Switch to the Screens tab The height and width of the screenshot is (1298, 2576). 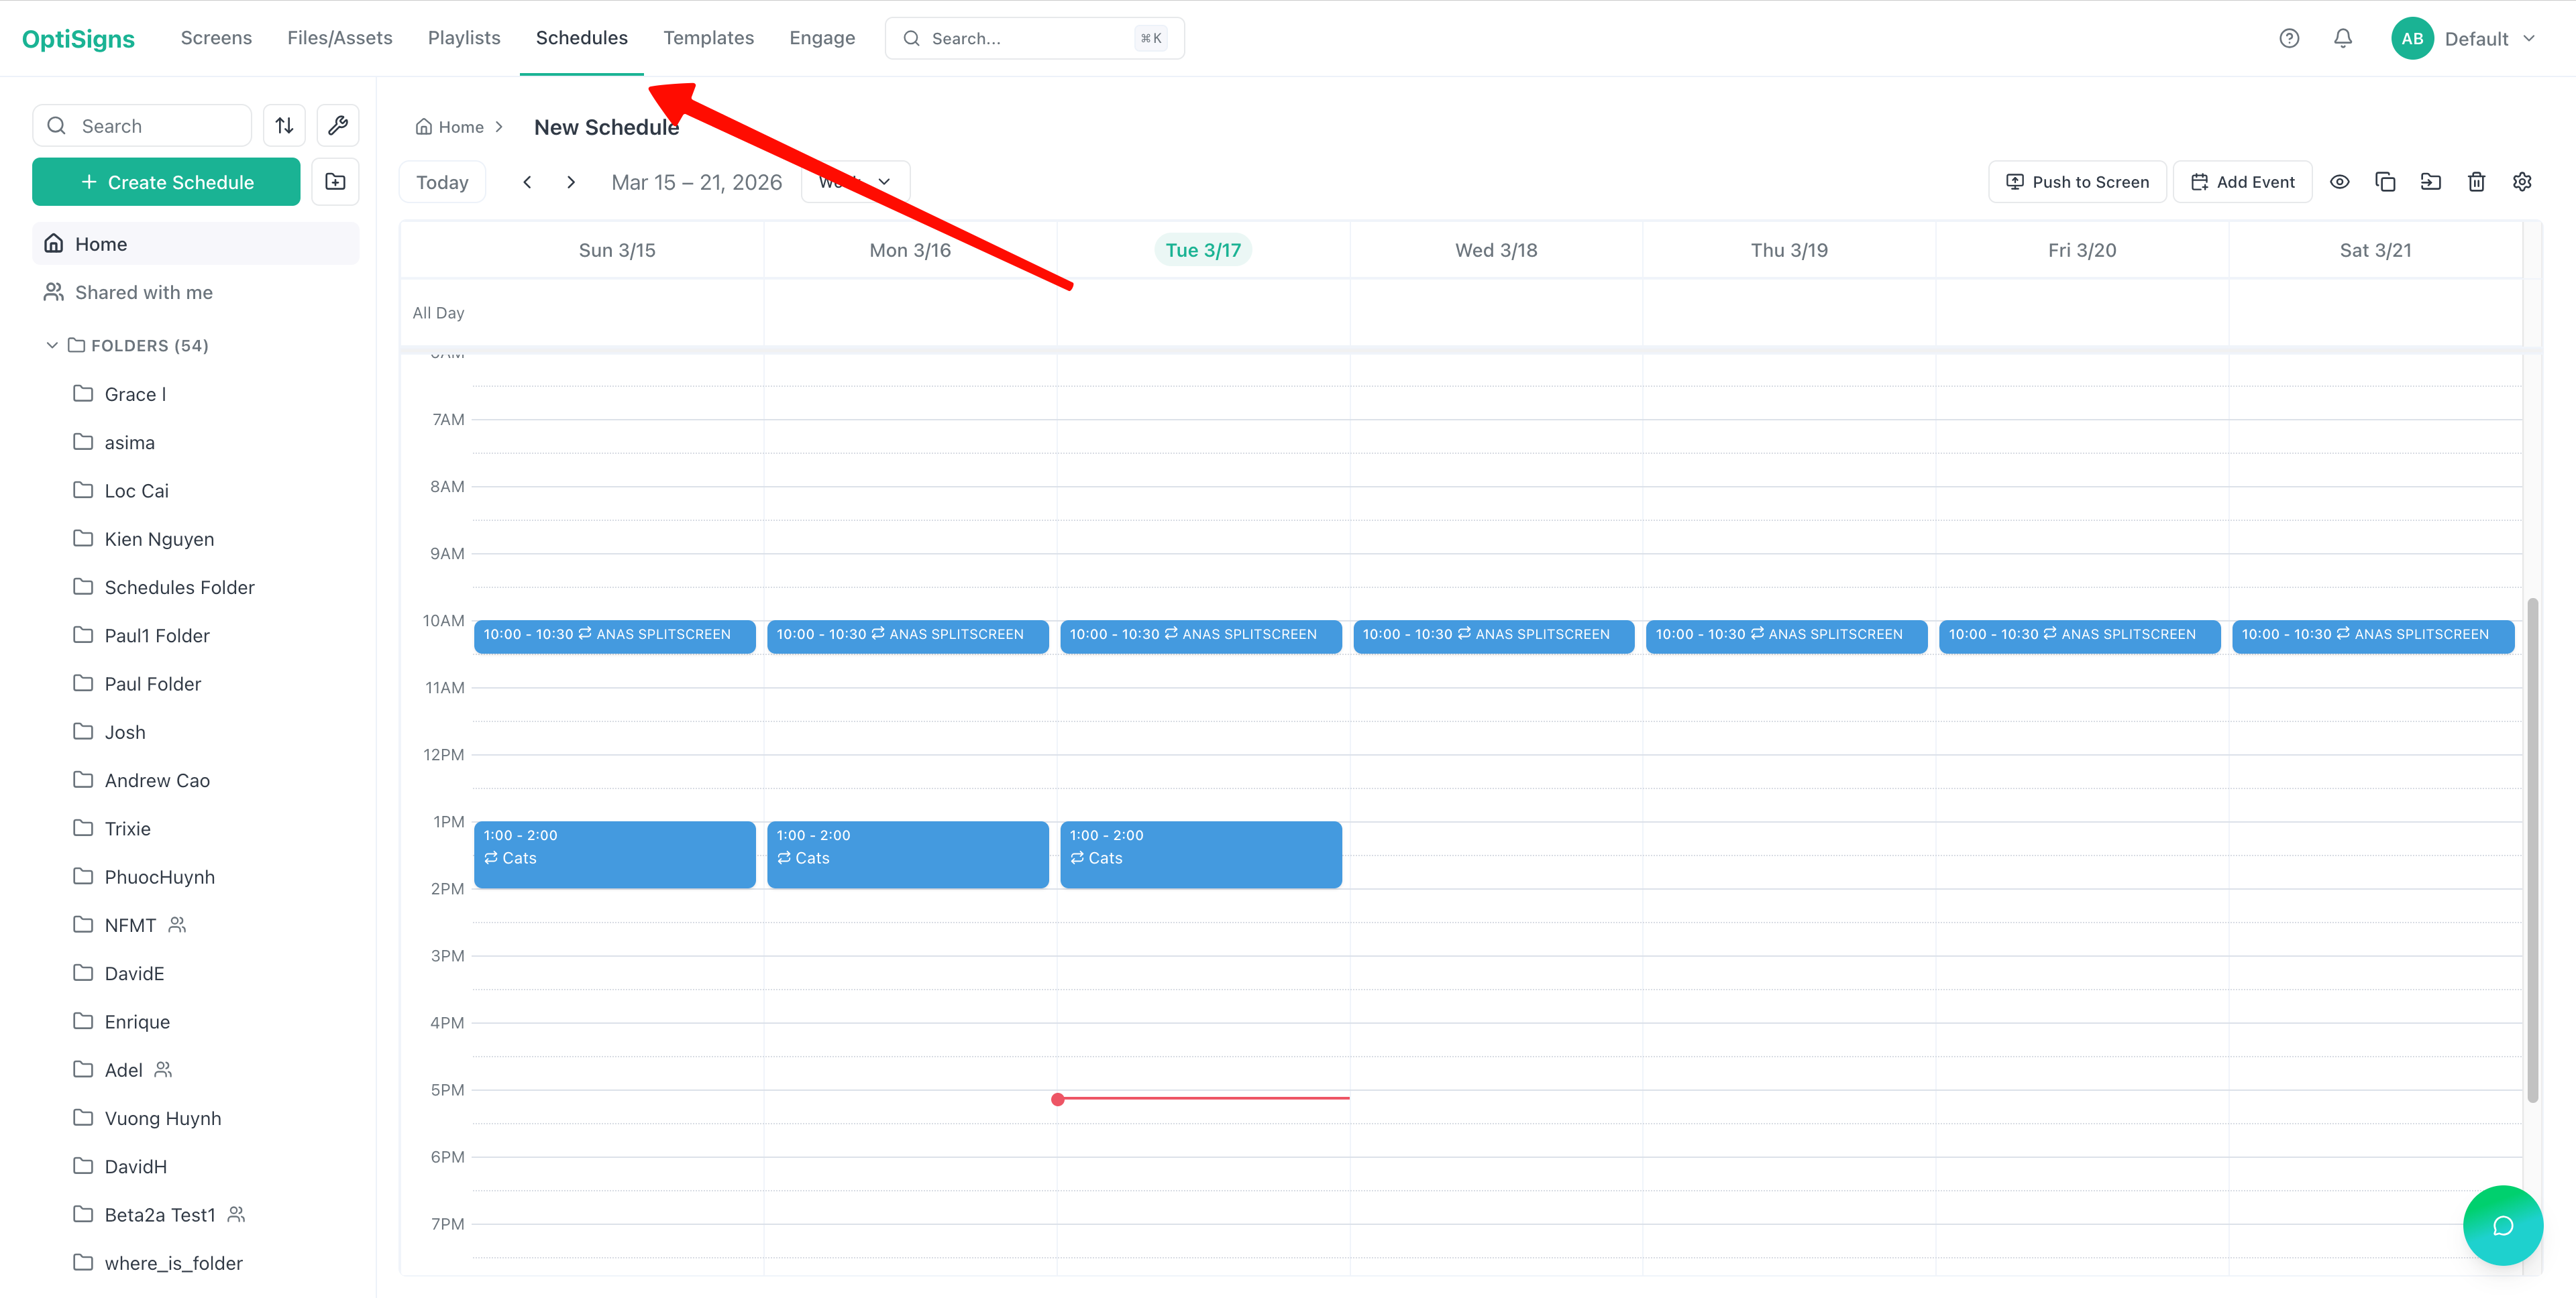point(216,37)
